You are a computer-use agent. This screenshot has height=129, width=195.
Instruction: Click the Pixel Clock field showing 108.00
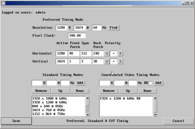pos(77,35)
